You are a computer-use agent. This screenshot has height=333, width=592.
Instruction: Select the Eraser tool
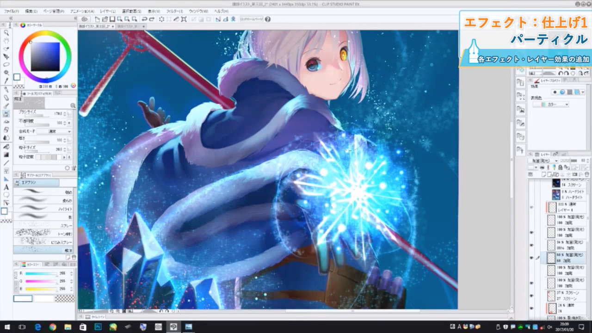[6, 130]
